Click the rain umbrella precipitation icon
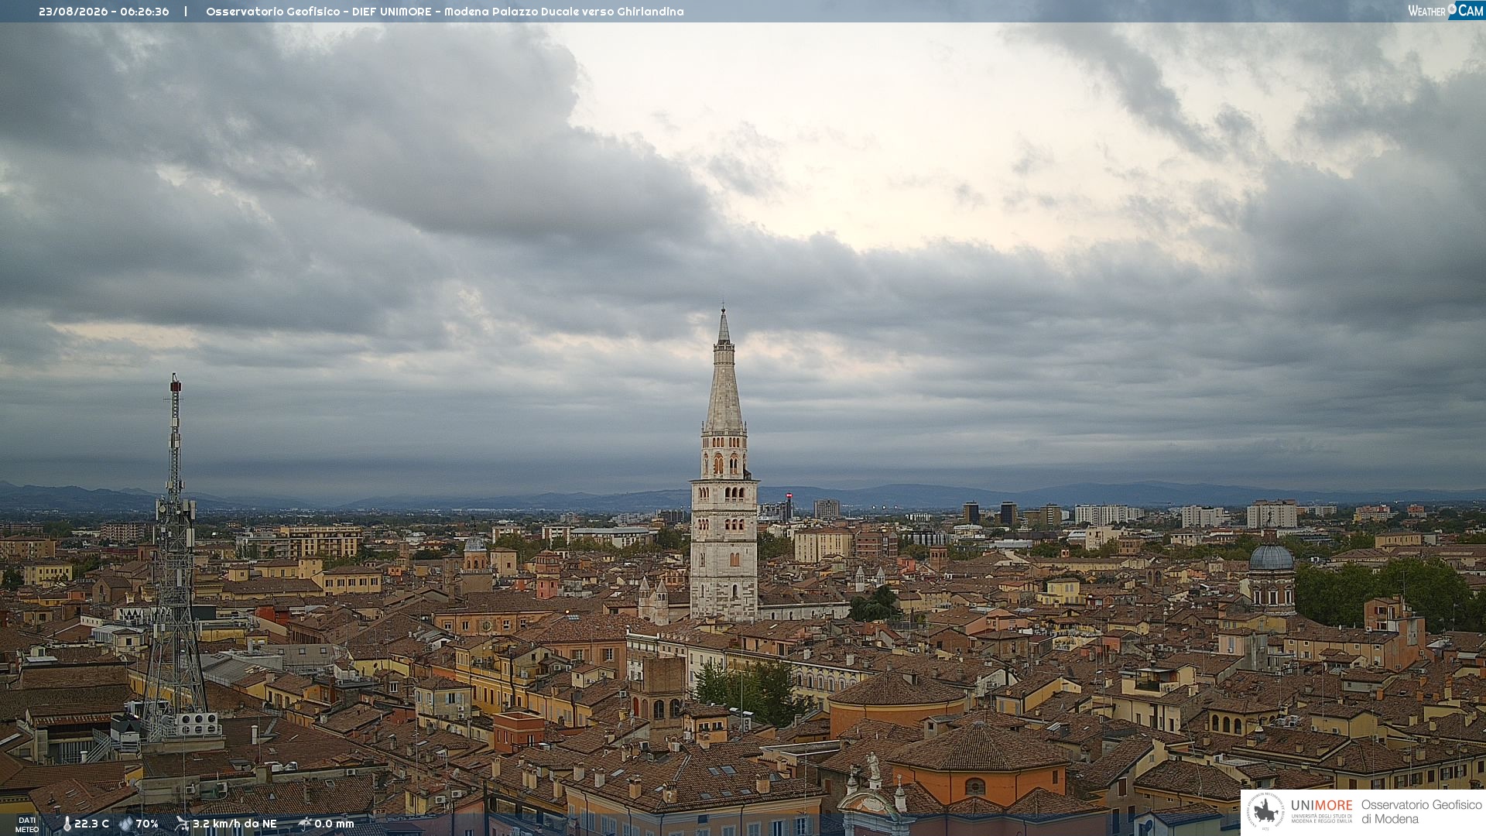The width and height of the screenshot is (1486, 836). [304, 824]
